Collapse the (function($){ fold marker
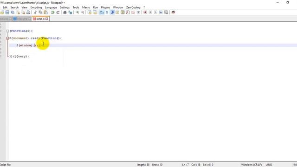 coord(7,31)
